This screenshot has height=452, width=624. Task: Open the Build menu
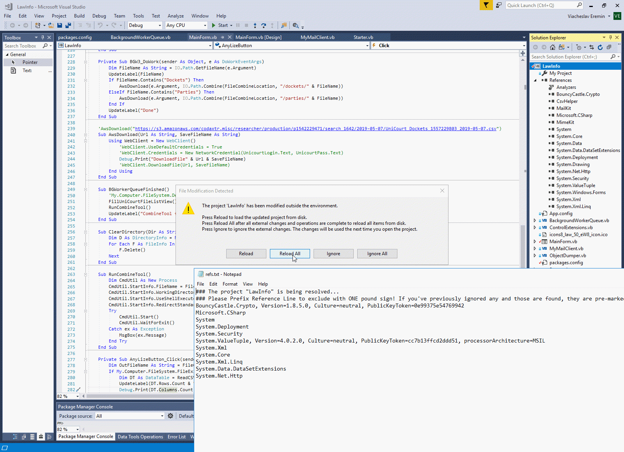pos(79,16)
